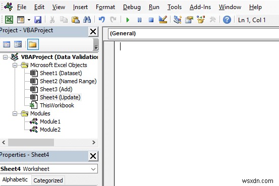279x186 pixels.
Task: Click the Insert UserForm toolbar icon
Action: point(21,20)
